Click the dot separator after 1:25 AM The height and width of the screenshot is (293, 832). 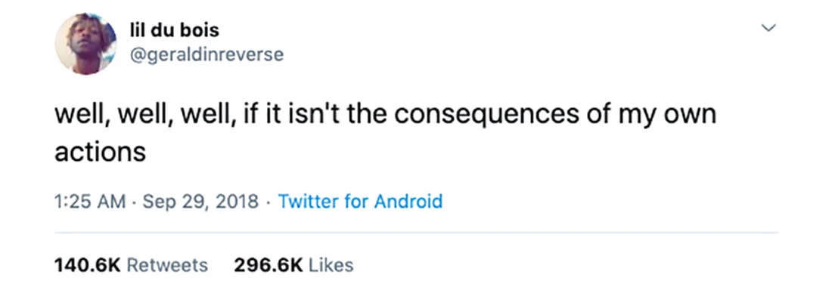[135, 202]
